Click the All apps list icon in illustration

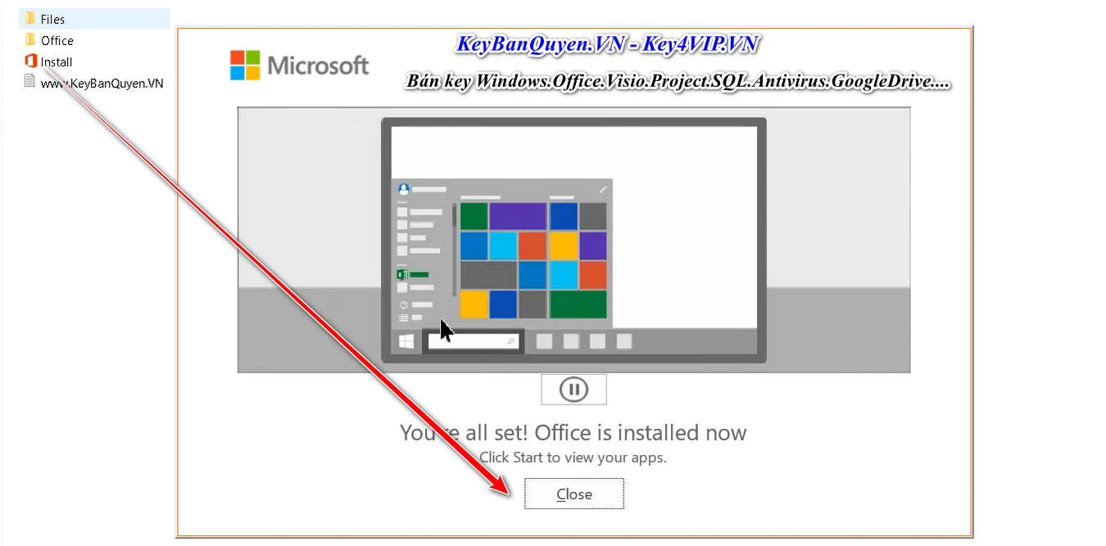[403, 318]
